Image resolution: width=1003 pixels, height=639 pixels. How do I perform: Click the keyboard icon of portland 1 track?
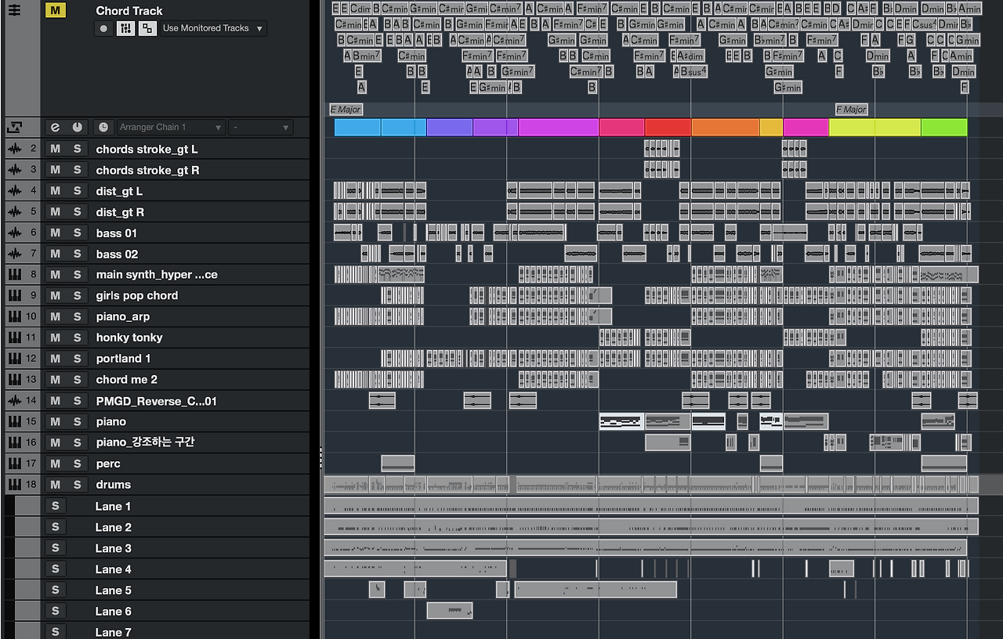point(14,359)
